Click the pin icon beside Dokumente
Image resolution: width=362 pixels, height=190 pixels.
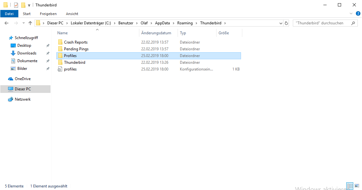pos(48,61)
